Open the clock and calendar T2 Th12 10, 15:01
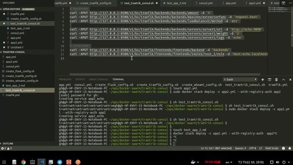This screenshot has width=293, height=165. [x=251, y=162]
